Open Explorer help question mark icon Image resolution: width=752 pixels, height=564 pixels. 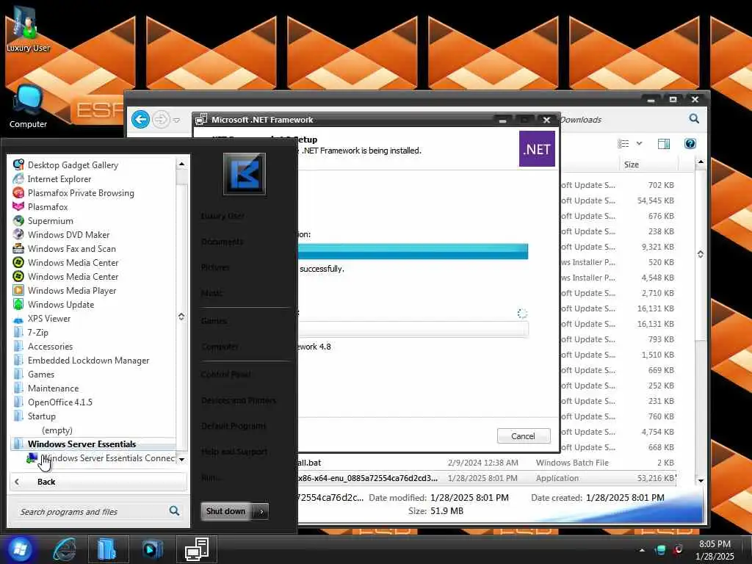[x=690, y=143]
